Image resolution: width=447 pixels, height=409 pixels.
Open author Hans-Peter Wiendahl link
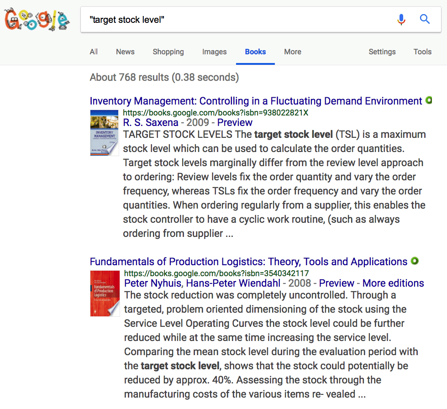pyautogui.click(x=233, y=283)
